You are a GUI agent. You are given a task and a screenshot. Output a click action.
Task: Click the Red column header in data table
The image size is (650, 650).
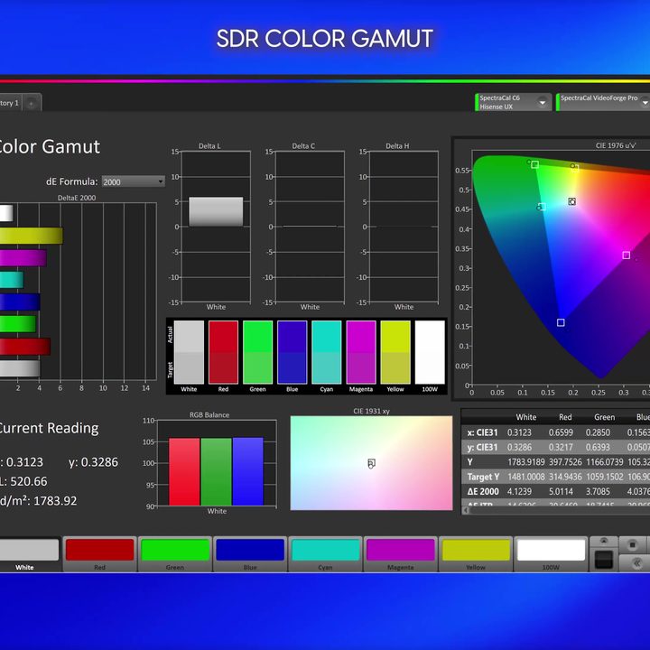(565, 417)
